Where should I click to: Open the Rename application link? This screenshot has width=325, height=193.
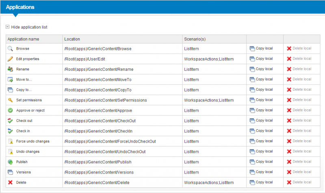pyautogui.click(x=23, y=69)
